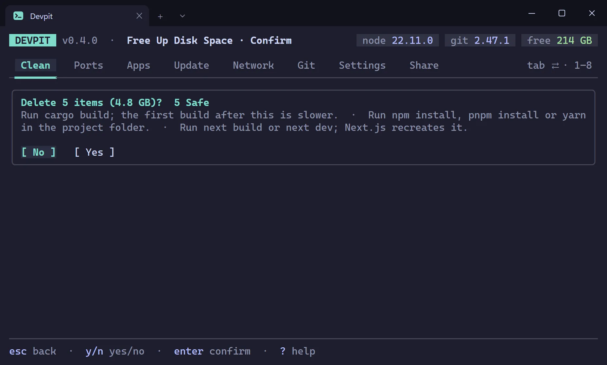
Task: Click the node 22.11.0 version badge
Action: point(398,40)
